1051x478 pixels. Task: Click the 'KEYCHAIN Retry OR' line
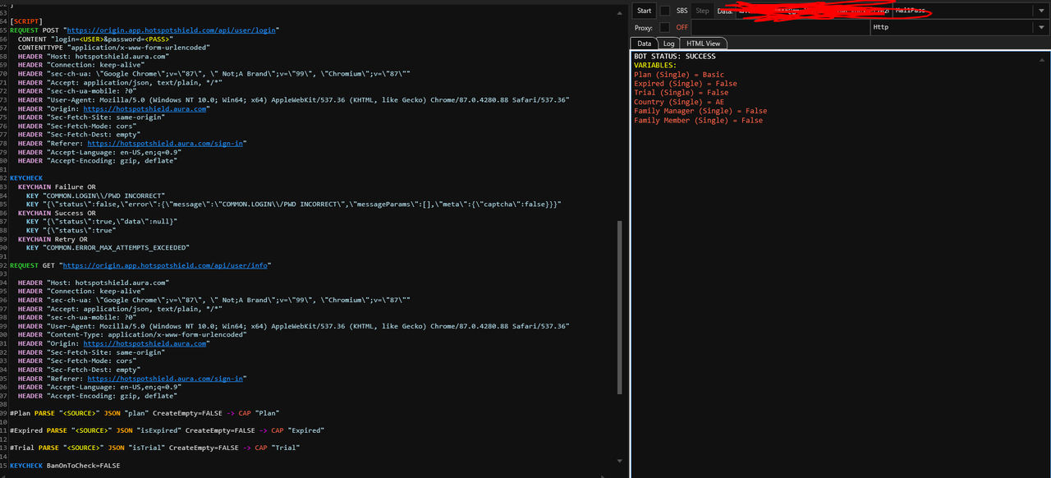tap(53, 239)
